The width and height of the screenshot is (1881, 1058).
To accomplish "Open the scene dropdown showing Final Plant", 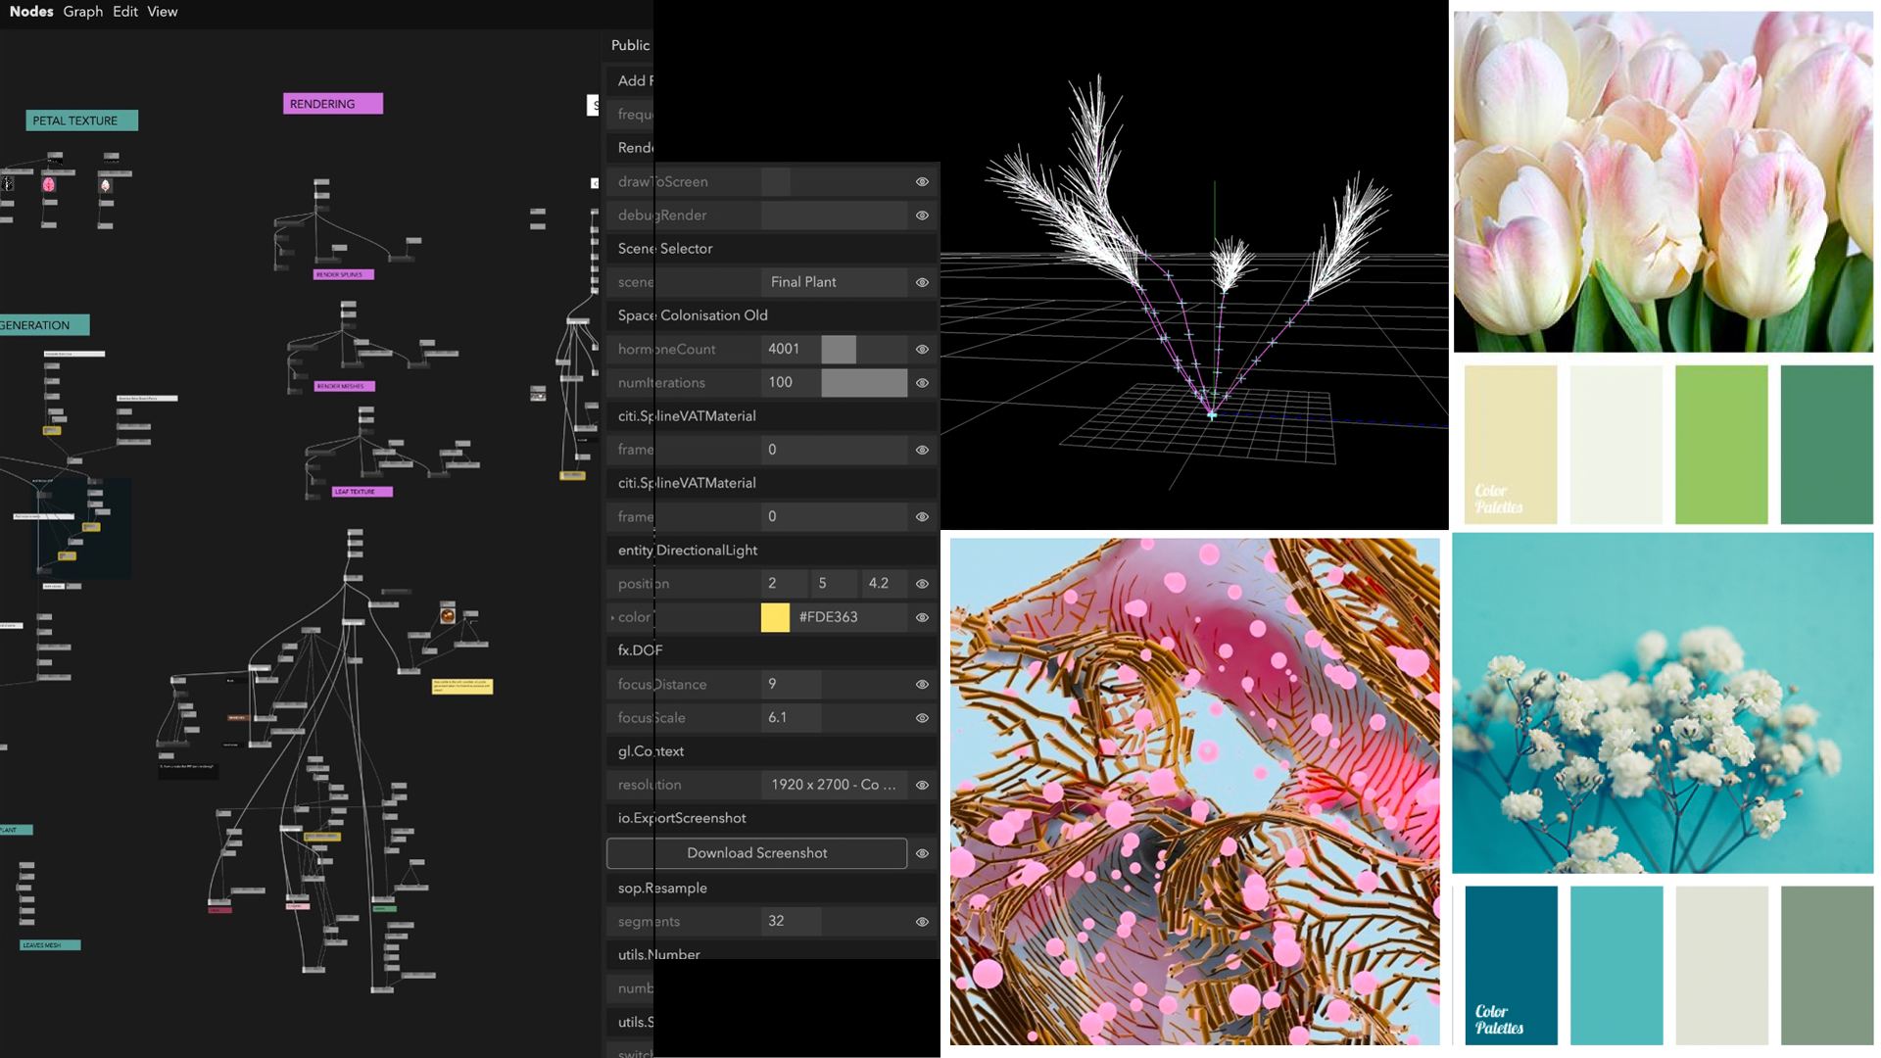I will (833, 282).
